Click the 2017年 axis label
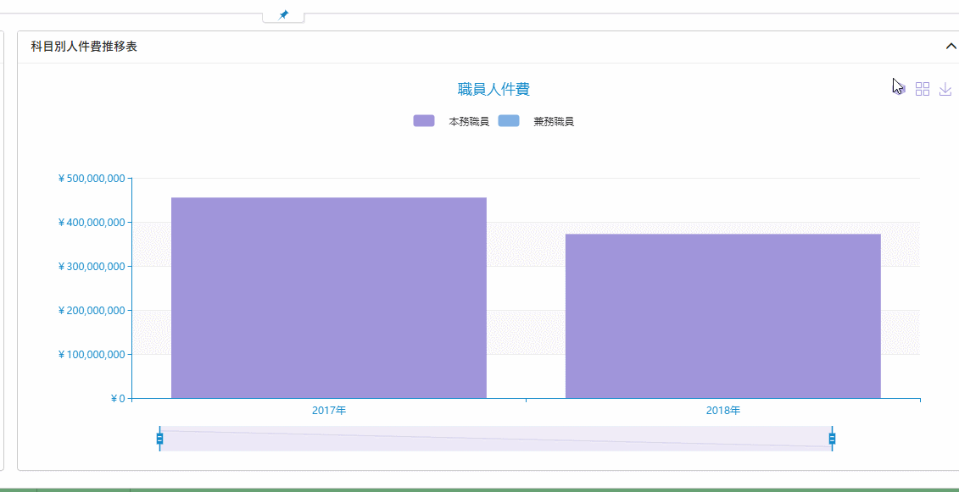The image size is (959, 492). pos(329,409)
